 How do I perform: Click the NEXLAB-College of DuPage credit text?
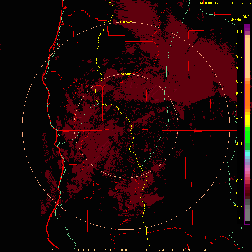pos(223,3)
